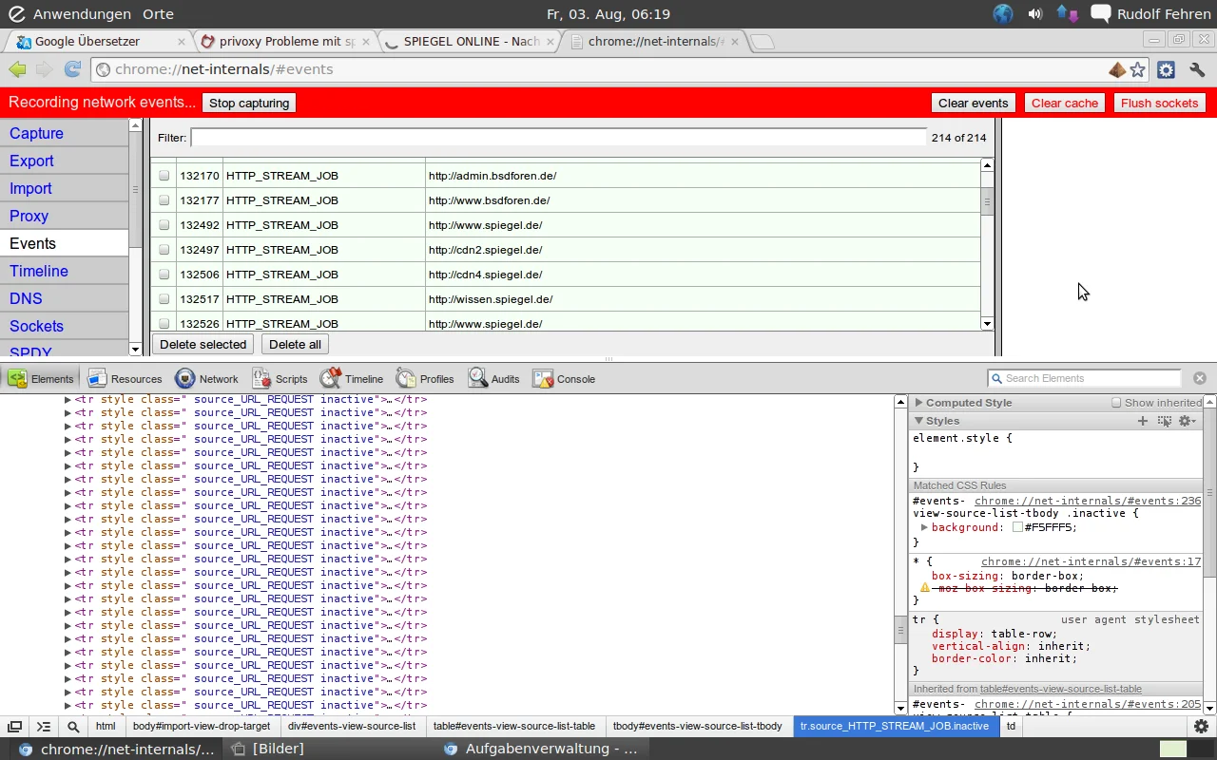Expand the background property triangle
The width and height of the screenshot is (1217, 760).
point(923,527)
